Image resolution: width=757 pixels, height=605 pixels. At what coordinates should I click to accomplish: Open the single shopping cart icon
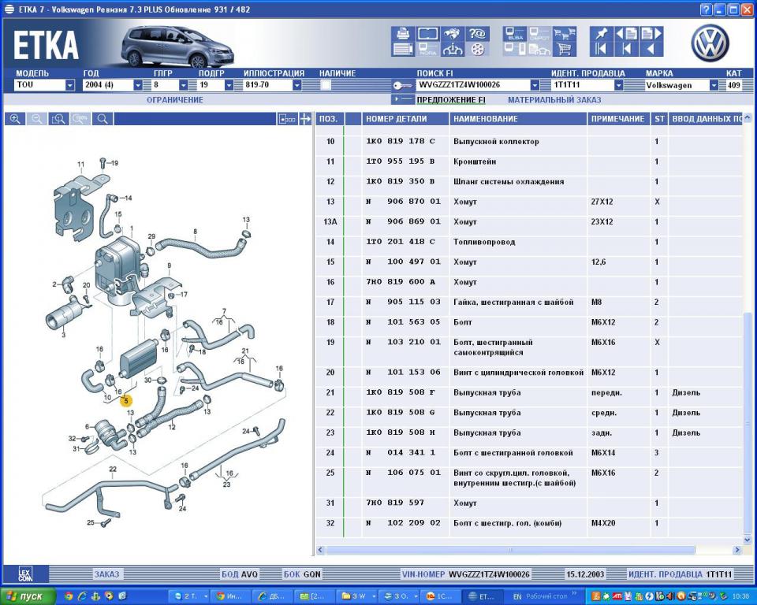(x=565, y=49)
